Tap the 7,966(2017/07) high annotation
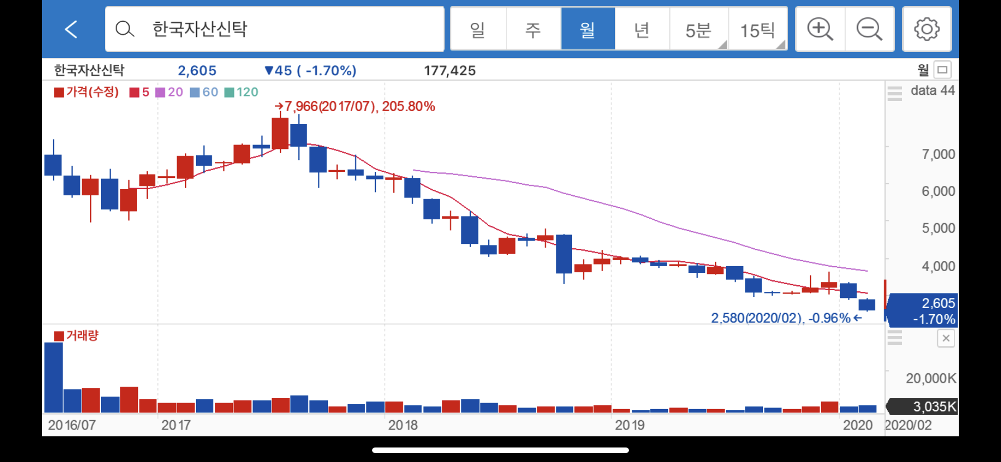This screenshot has height=462, width=1001. pos(355,106)
